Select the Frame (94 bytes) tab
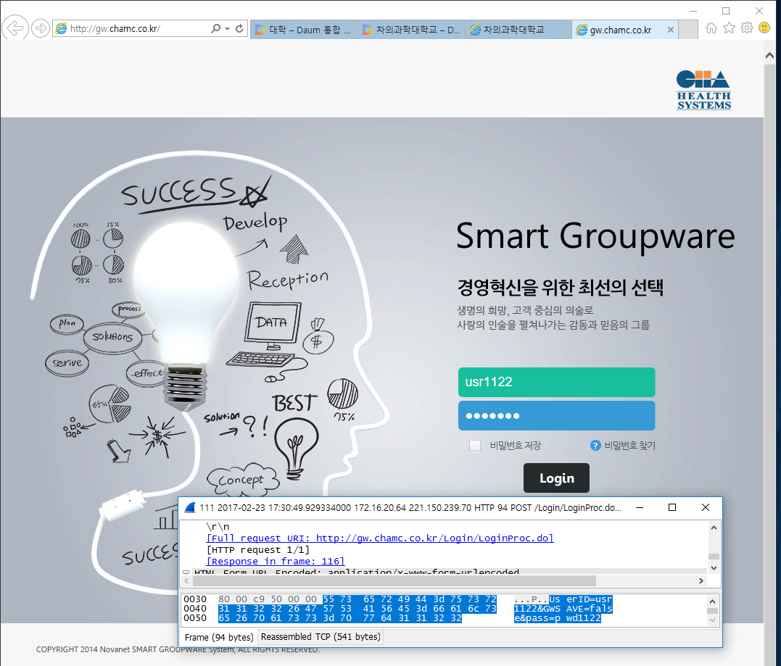 (219, 637)
